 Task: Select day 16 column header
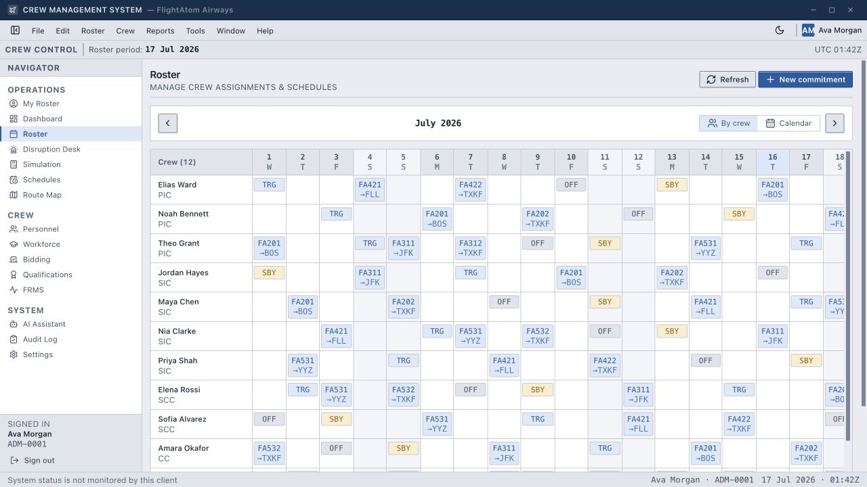(x=773, y=162)
